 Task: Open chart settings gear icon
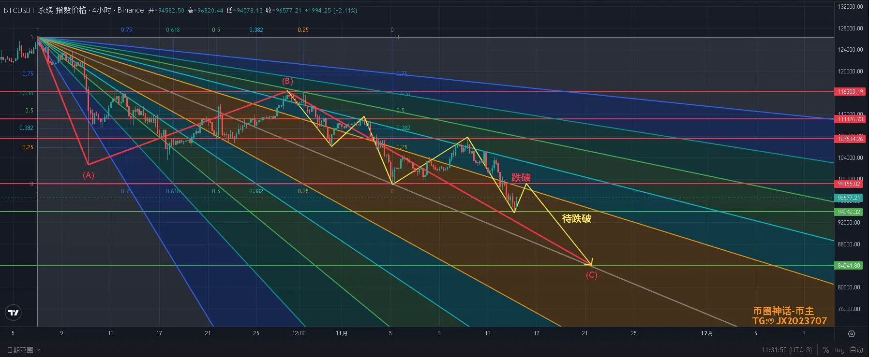pos(852,334)
